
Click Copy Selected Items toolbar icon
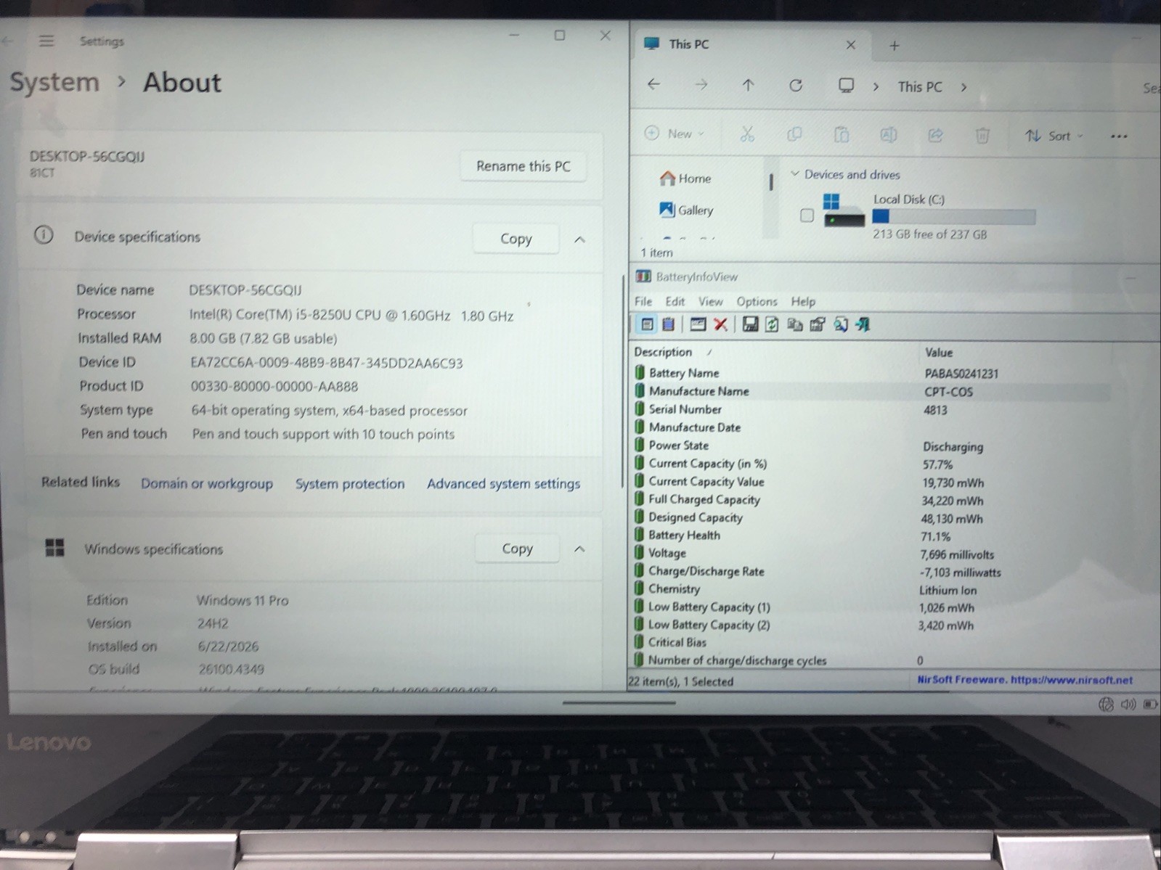[x=794, y=324]
